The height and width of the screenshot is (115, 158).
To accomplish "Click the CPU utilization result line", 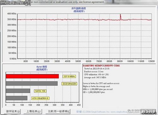I will pos(96,74).
